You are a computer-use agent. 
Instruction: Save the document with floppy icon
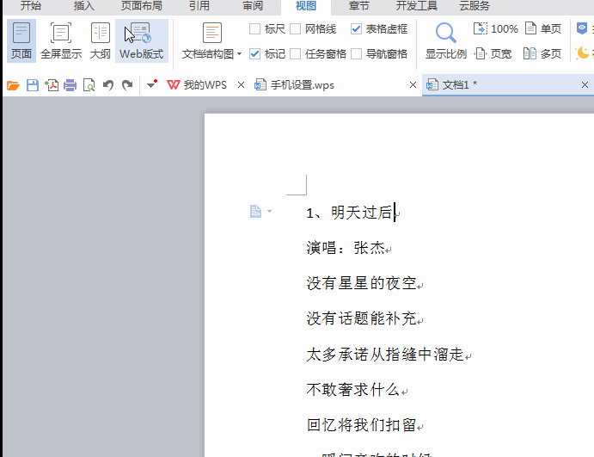click(x=33, y=85)
